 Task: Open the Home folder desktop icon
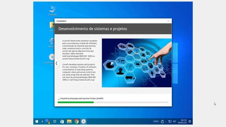52,27
